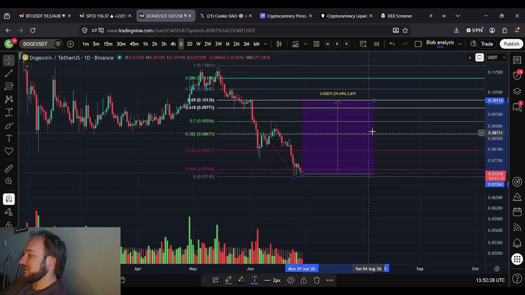The height and width of the screenshot is (295, 525).
Task: Click the Trade button
Action: (487, 44)
